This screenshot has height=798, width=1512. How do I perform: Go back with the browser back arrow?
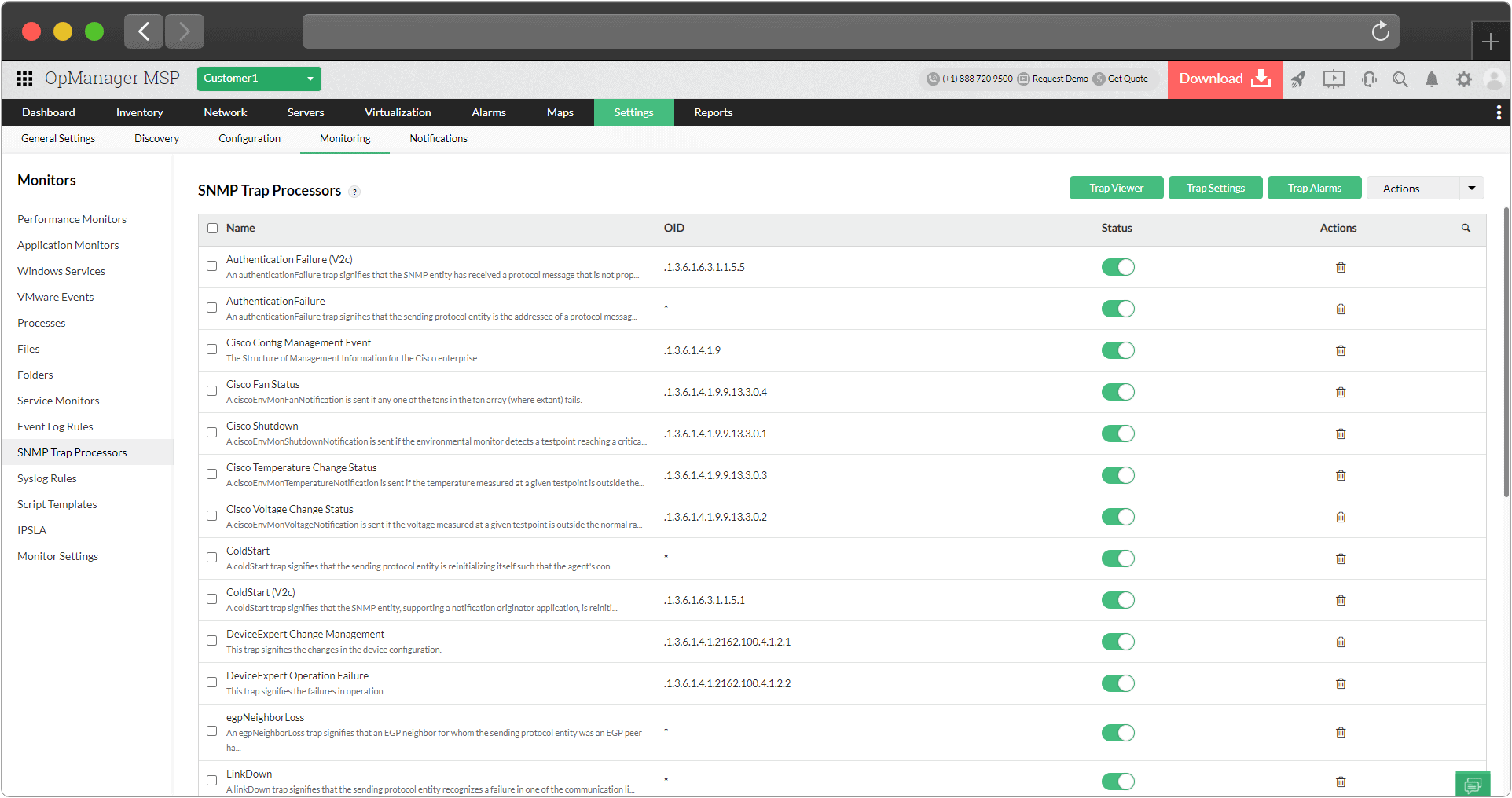click(144, 31)
